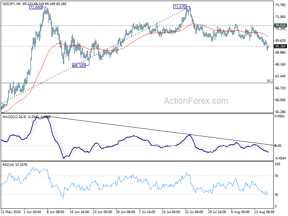Image resolution: width=288 pixels, height=216 pixels.
Task: Click the current price 69.260 axis tag
Action: [280, 46]
